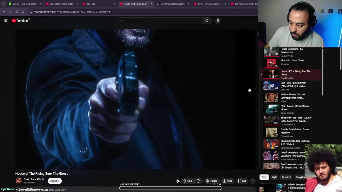The image size is (342, 192).
Task: Play Daft Punk - Instant Crush thumbnail
Action: pos(271,86)
